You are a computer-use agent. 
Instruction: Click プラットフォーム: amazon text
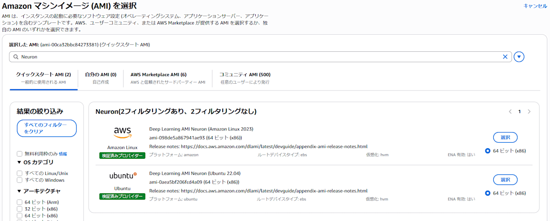pos(174,155)
